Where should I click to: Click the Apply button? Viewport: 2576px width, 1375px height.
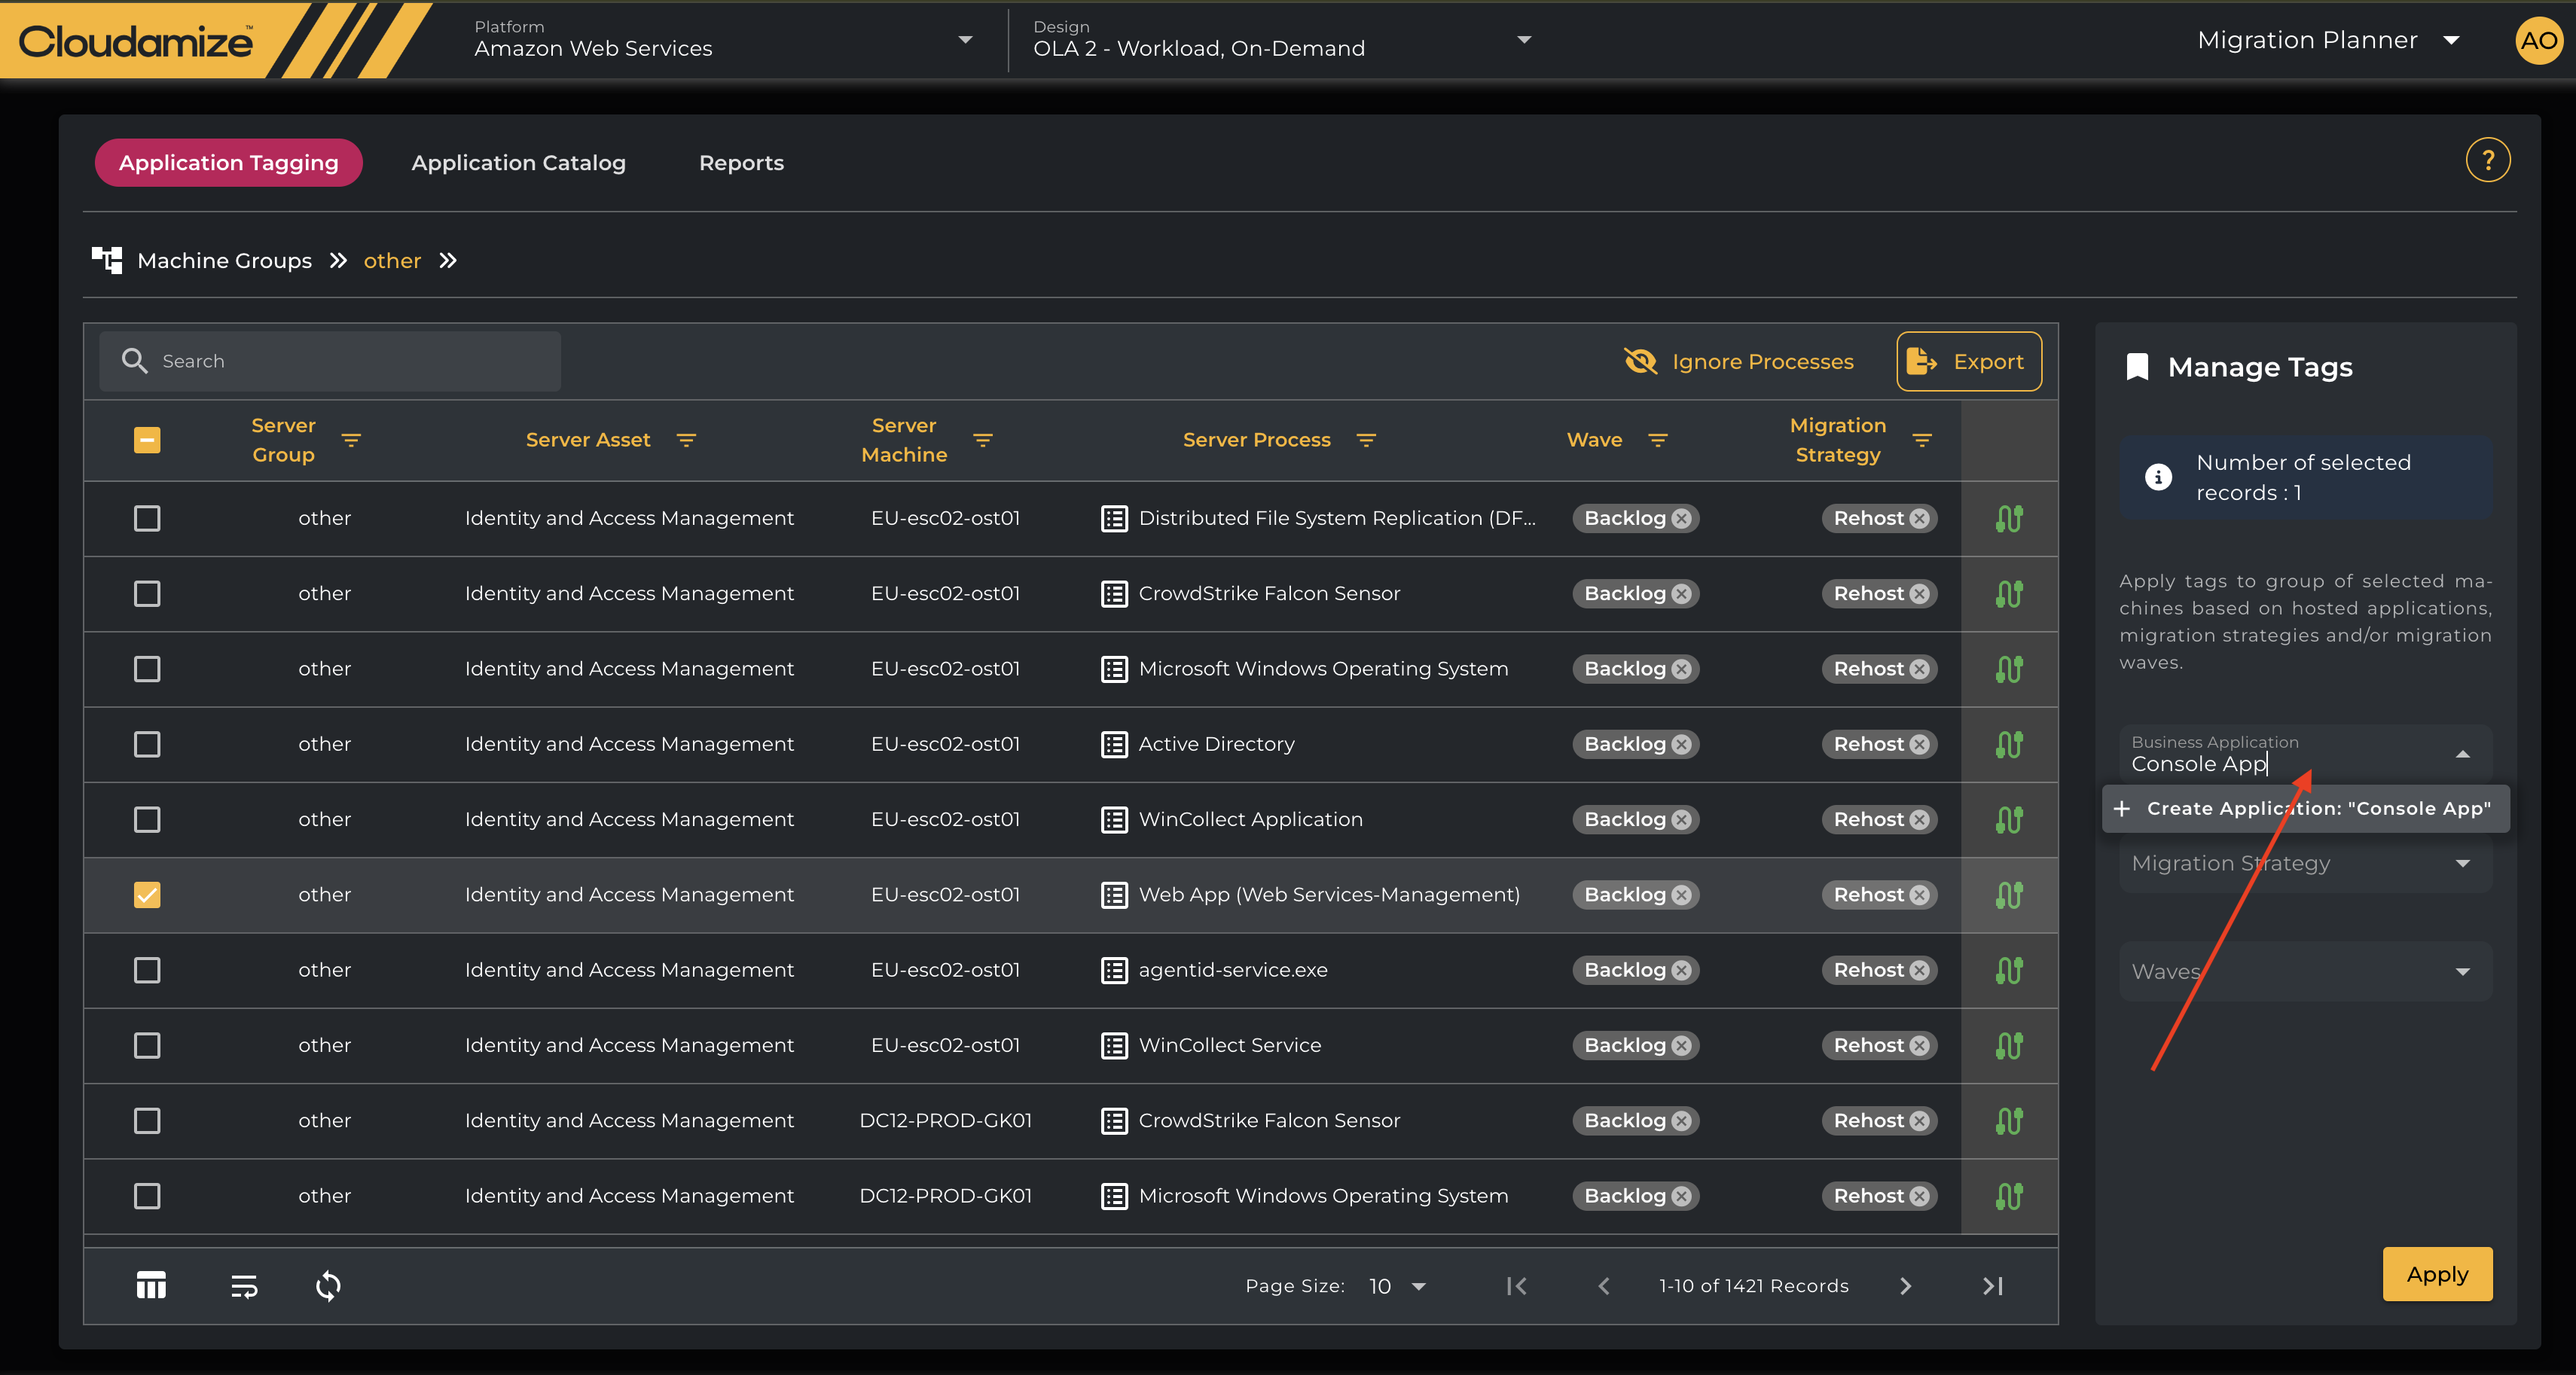[2436, 1274]
